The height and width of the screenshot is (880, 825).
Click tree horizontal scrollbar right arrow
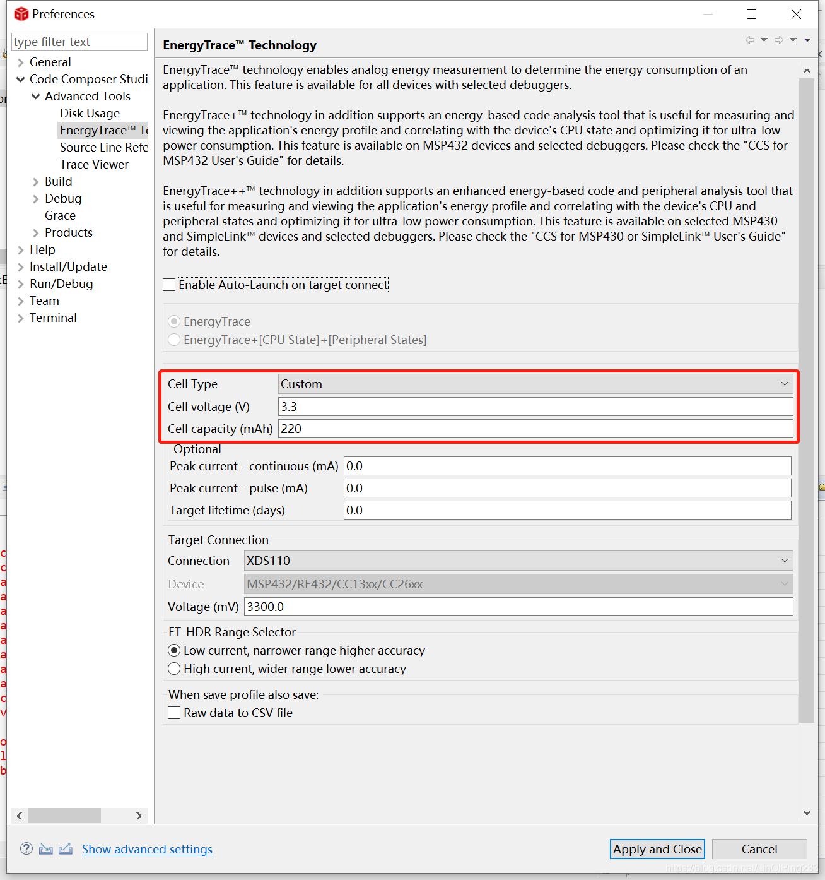pos(139,816)
